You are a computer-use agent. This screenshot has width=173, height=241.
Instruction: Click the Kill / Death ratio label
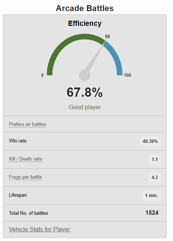coord(26,159)
